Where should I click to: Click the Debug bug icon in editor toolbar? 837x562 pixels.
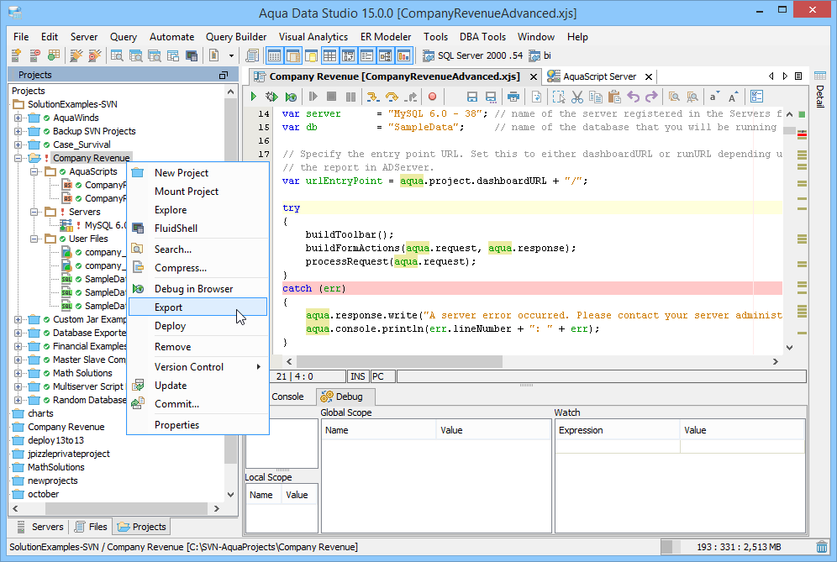[x=271, y=97]
